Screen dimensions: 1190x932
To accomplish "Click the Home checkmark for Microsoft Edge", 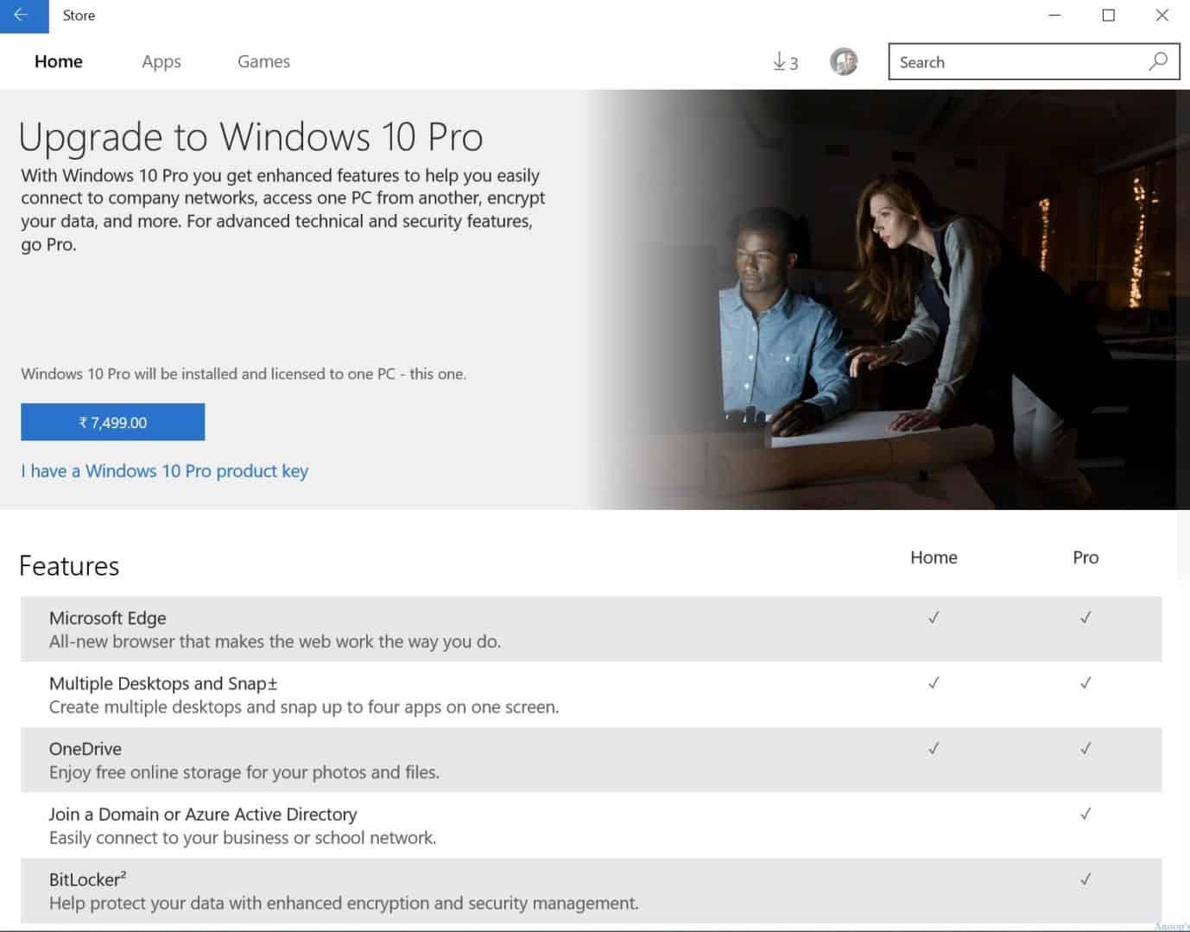I will click(x=934, y=618).
